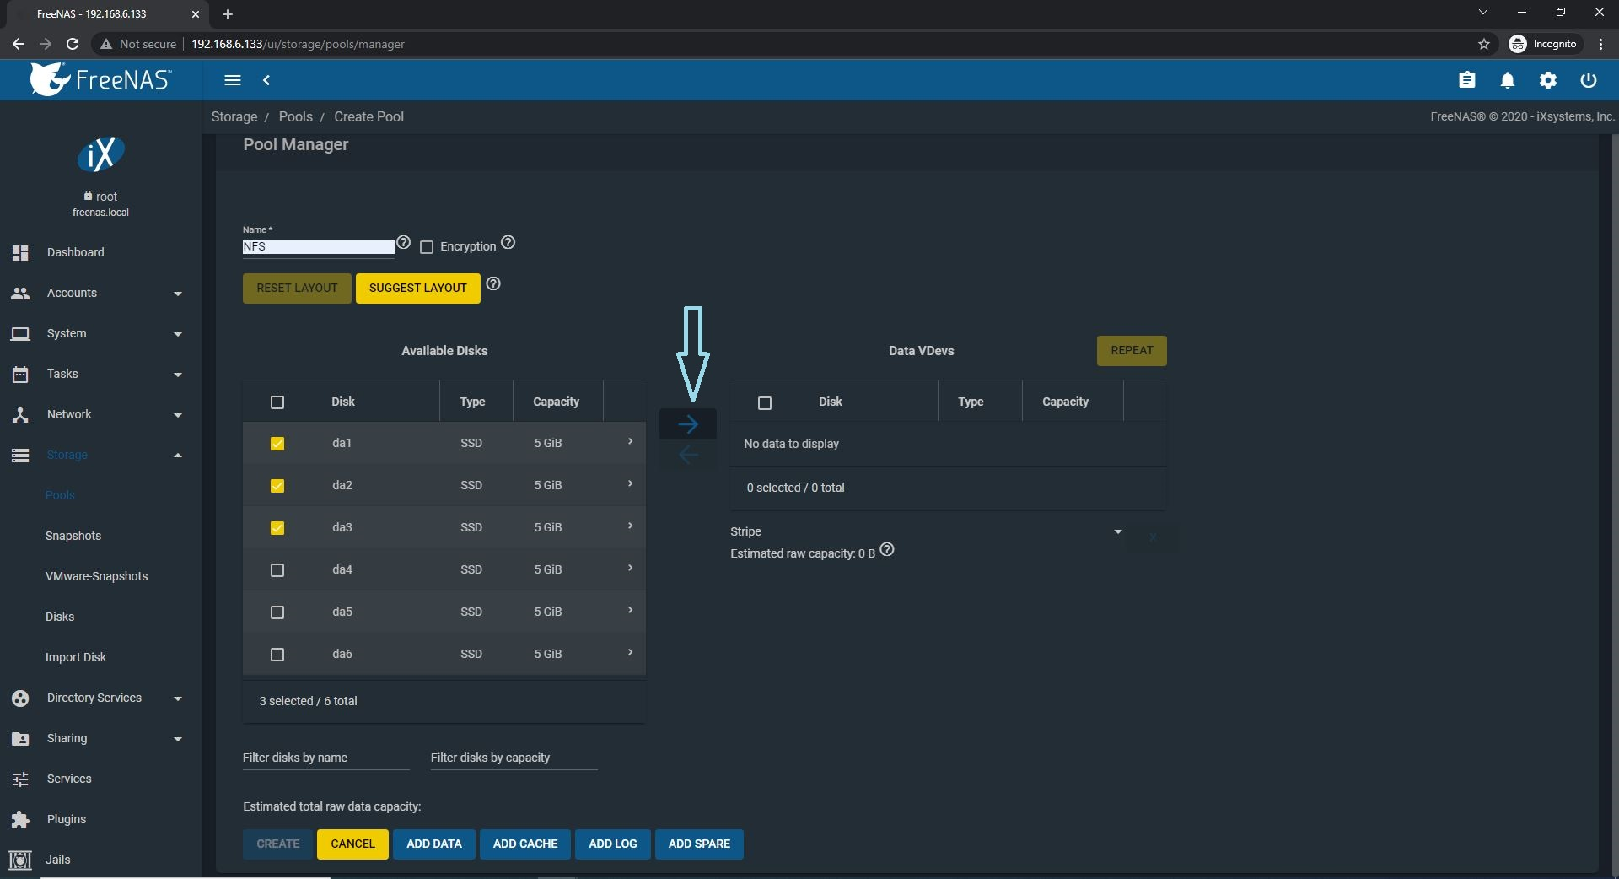Expand da4 row details chevron
This screenshot has width=1619, height=879.
pos(630,569)
